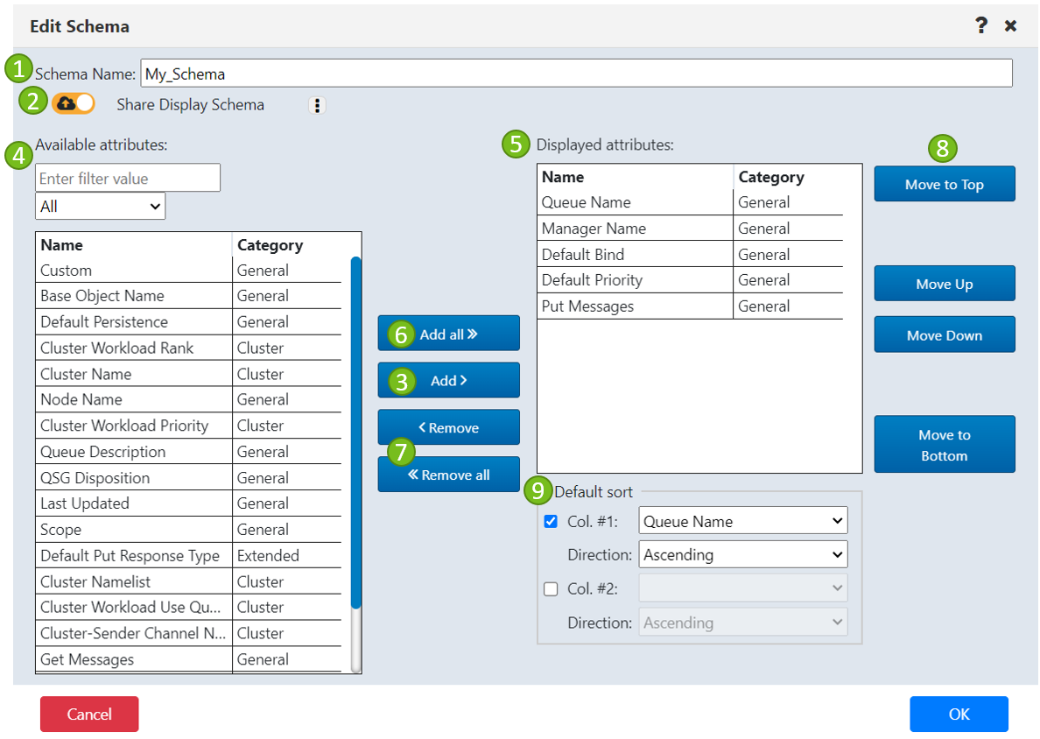Open the second Direction dropdown
The height and width of the screenshot is (739, 1040).
coord(743,623)
